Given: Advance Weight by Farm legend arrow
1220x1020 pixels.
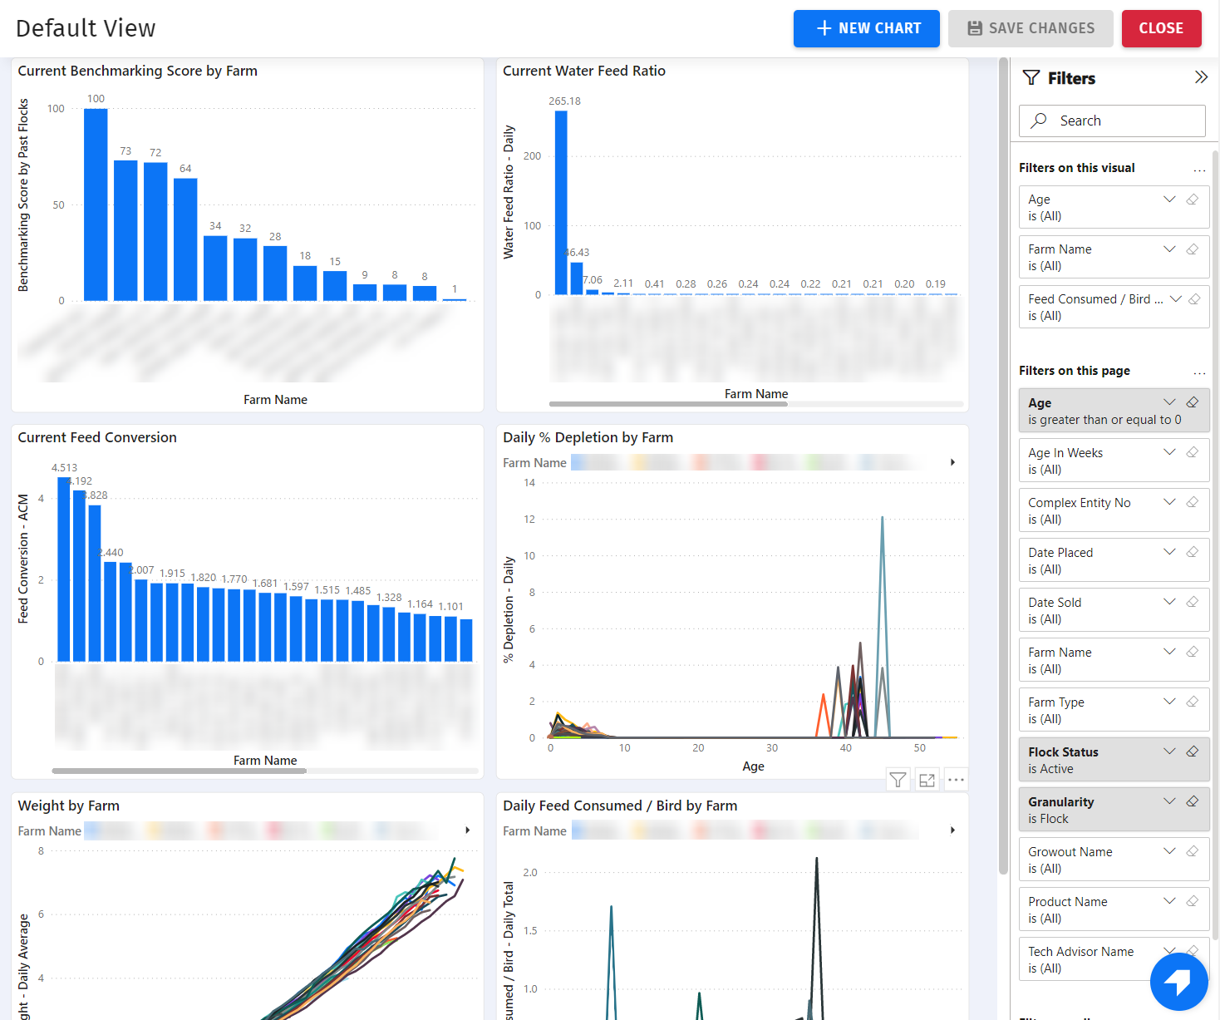Looking at the screenshot, I should [x=468, y=830].
